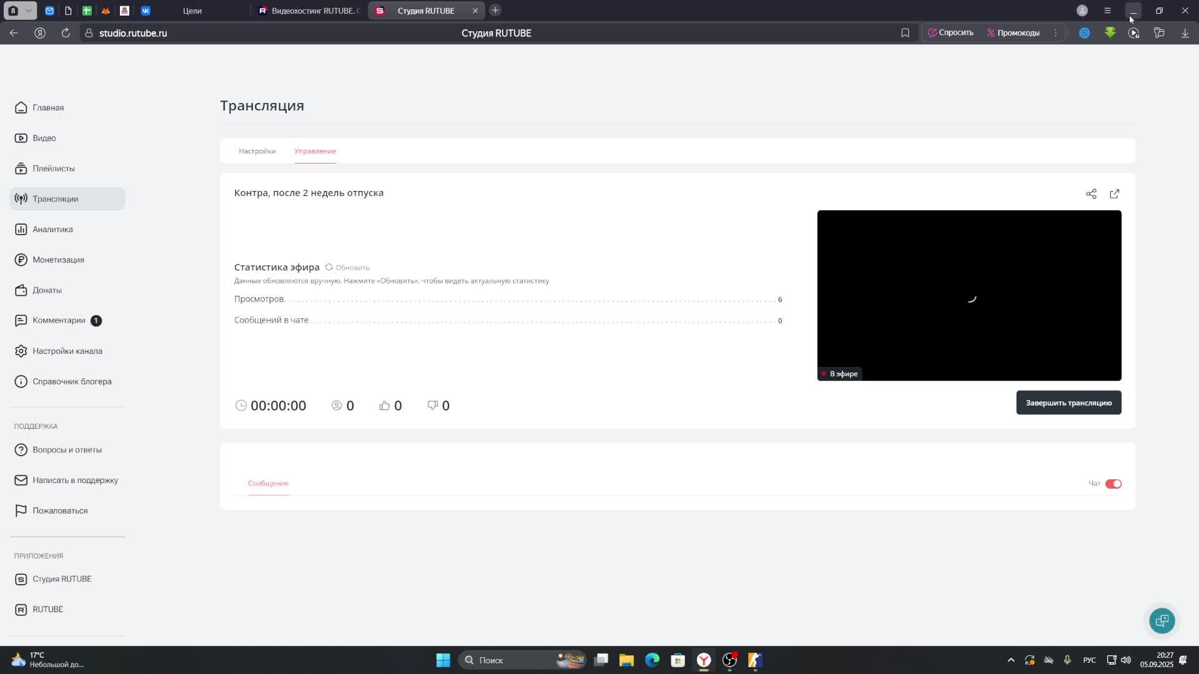Open browser hamburger menu
This screenshot has width=1199, height=674.
point(1107,11)
